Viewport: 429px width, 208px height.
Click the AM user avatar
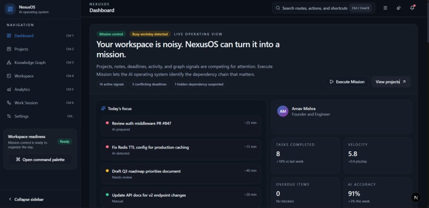(x=283, y=111)
